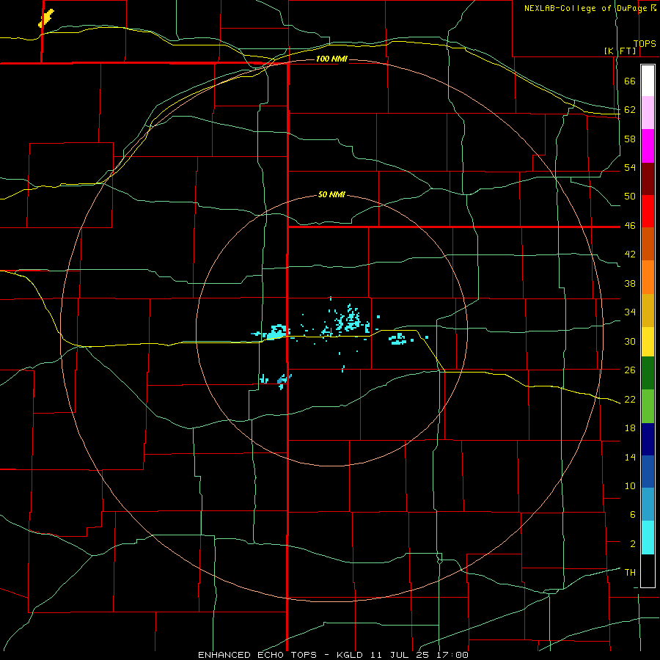
Task: Click the TH legend label
Action: coord(630,573)
